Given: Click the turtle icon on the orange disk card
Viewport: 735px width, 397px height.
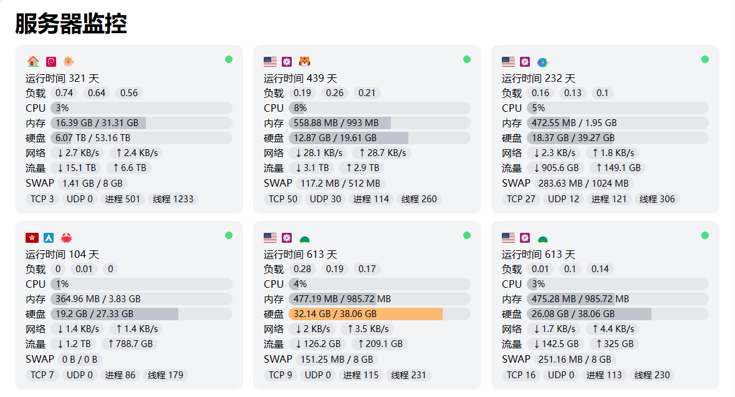Looking at the screenshot, I should [x=304, y=238].
